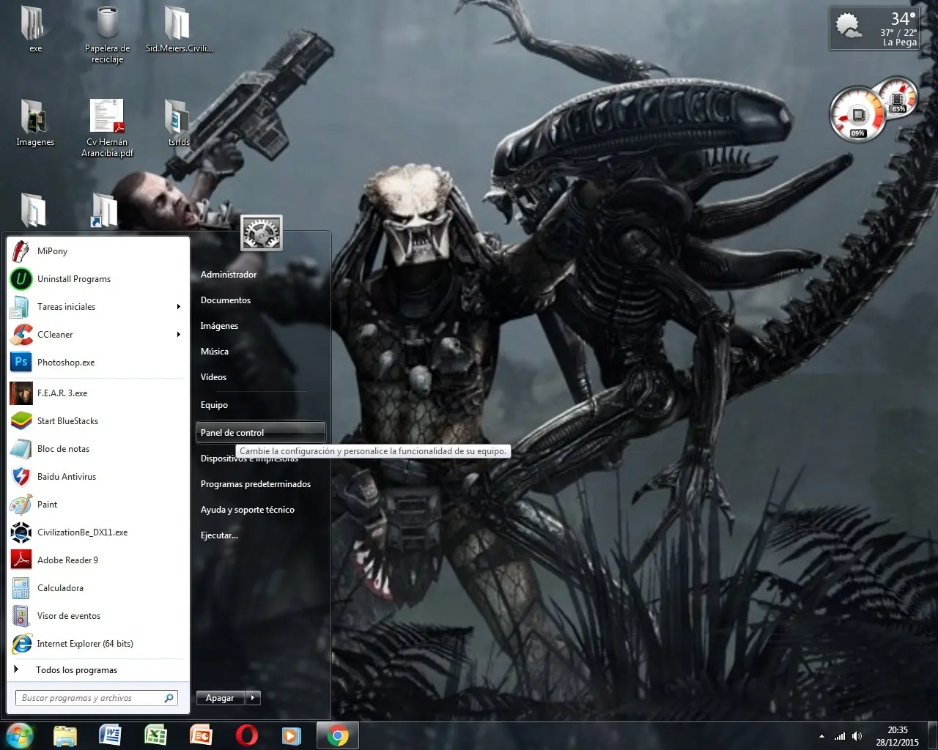Open Ayuda y soporte técnico
Screen dimensions: 938x750
(x=248, y=510)
